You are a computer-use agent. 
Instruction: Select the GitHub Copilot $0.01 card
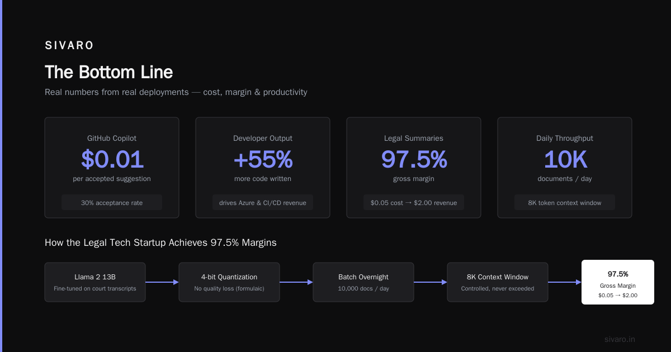(112, 168)
